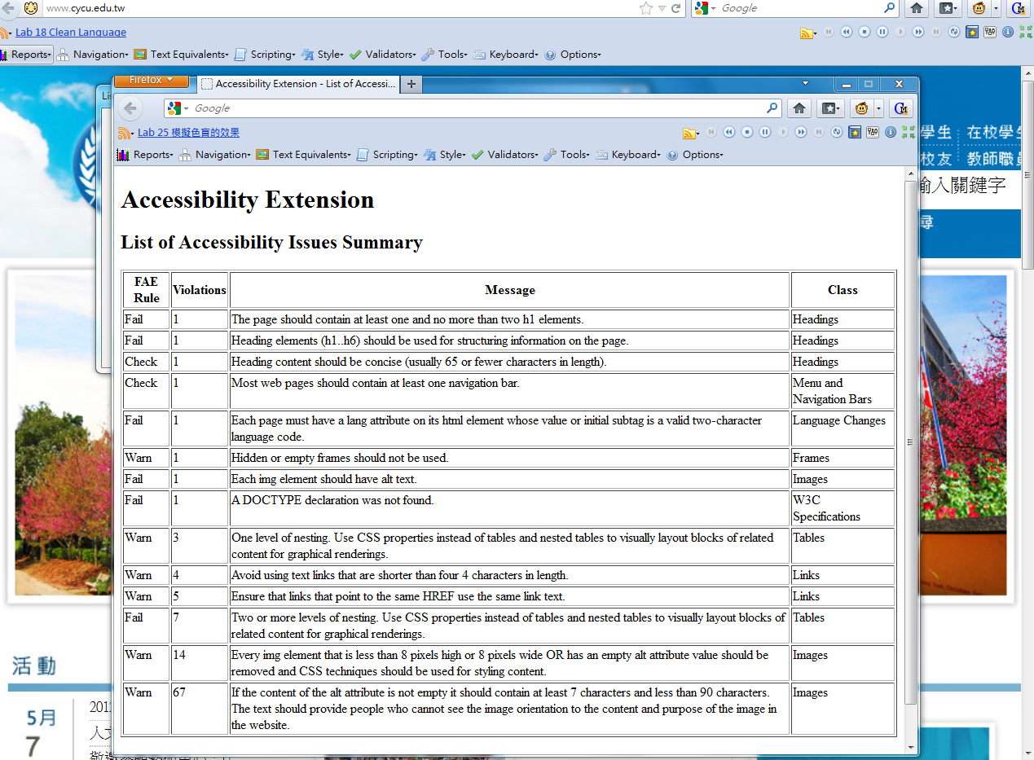Open Reports menu in front window toolbar
1034x760 pixels.
pos(146,155)
